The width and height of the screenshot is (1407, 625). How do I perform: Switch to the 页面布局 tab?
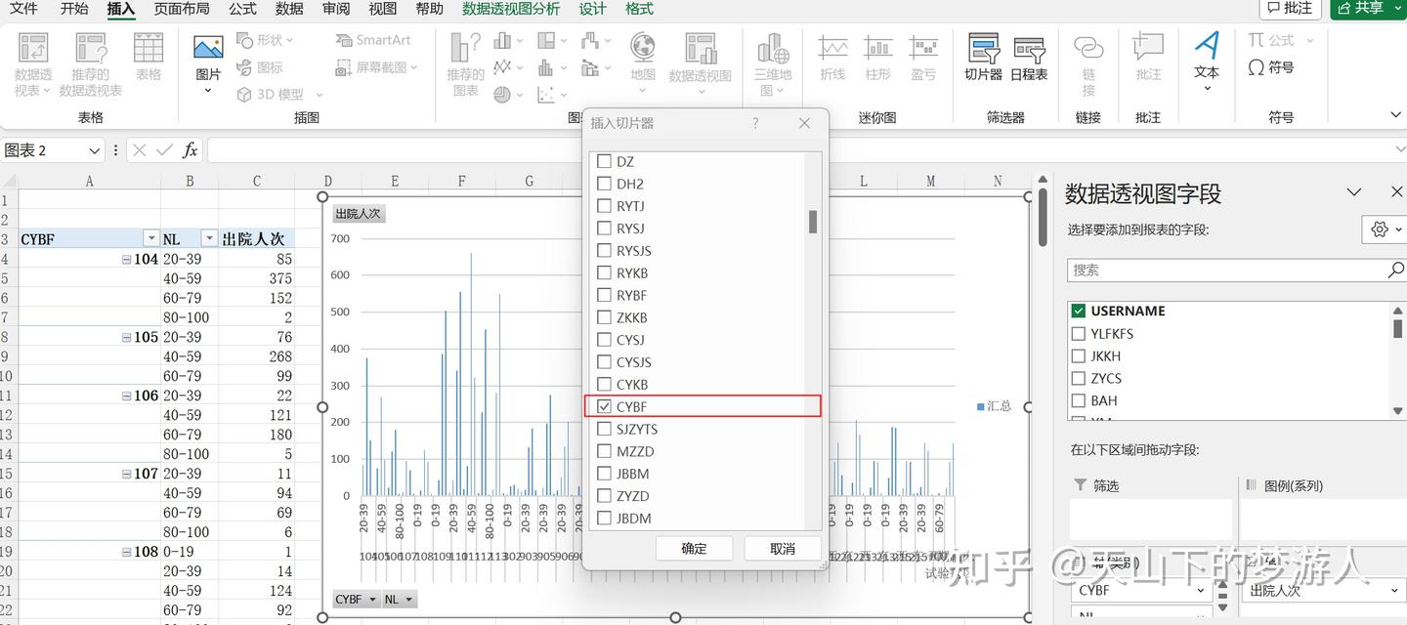click(182, 9)
